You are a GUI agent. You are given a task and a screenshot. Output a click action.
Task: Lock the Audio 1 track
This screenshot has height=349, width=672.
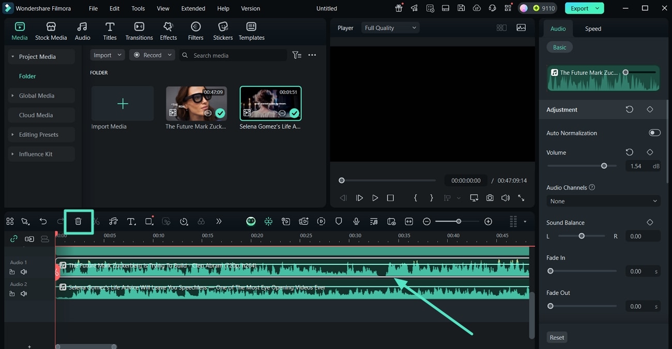click(12, 272)
